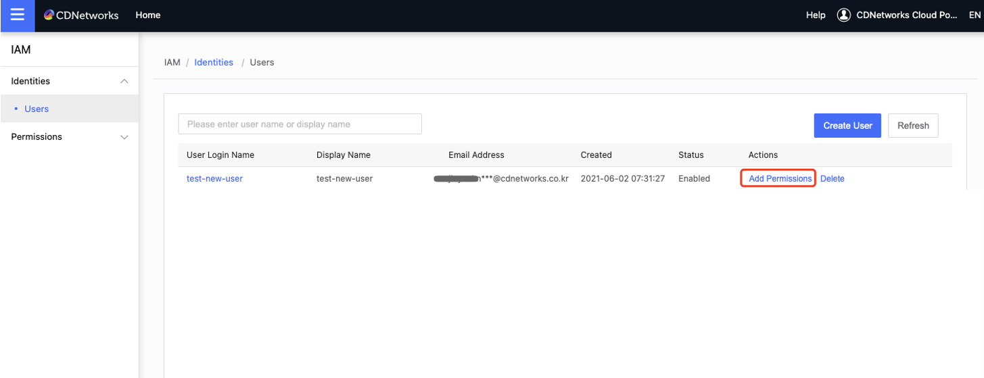The width and height of the screenshot is (984, 378).
Task: Refresh the users list
Action: pos(913,126)
